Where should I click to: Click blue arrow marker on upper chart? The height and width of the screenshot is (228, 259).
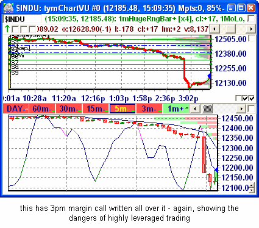coord(209,76)
